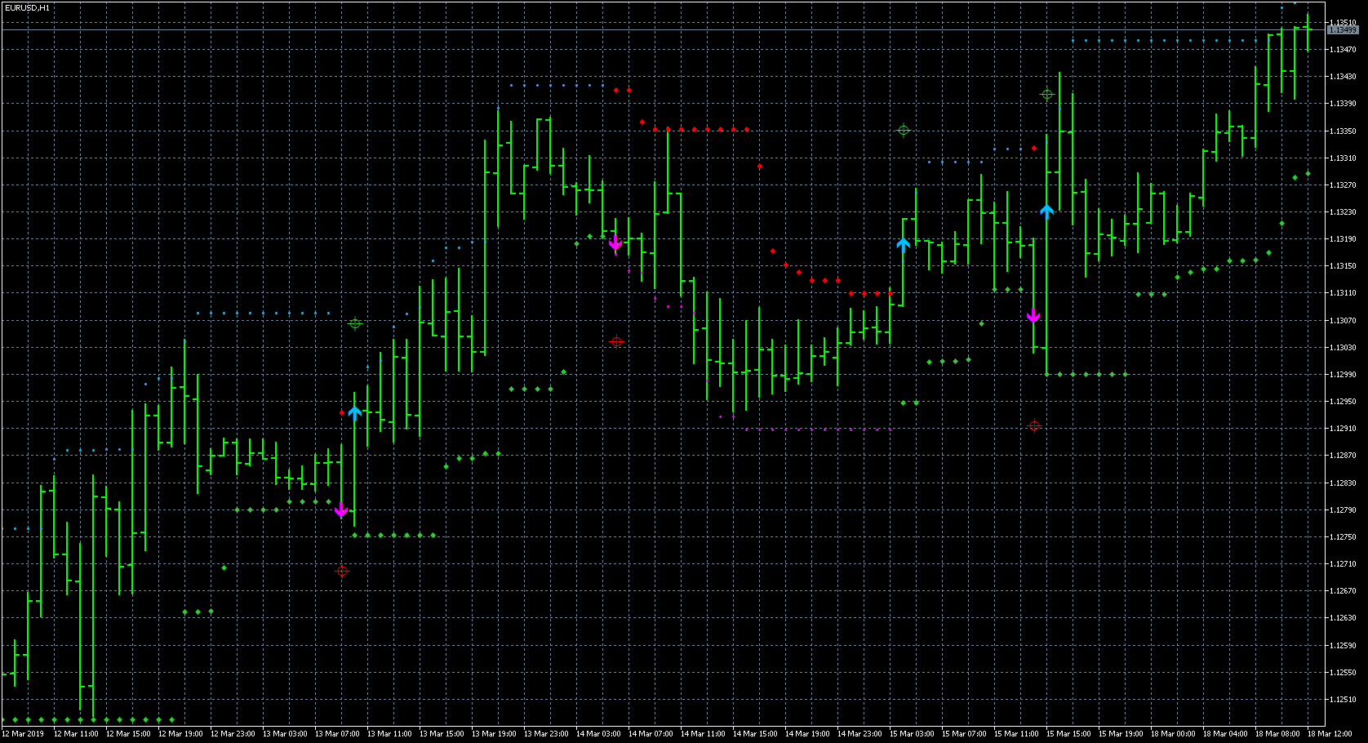The width and height of the screenshot is (1368, 743).
Task: Click the cyan up arrow near 15 Mar 03:00
Action: click(903, 243)
